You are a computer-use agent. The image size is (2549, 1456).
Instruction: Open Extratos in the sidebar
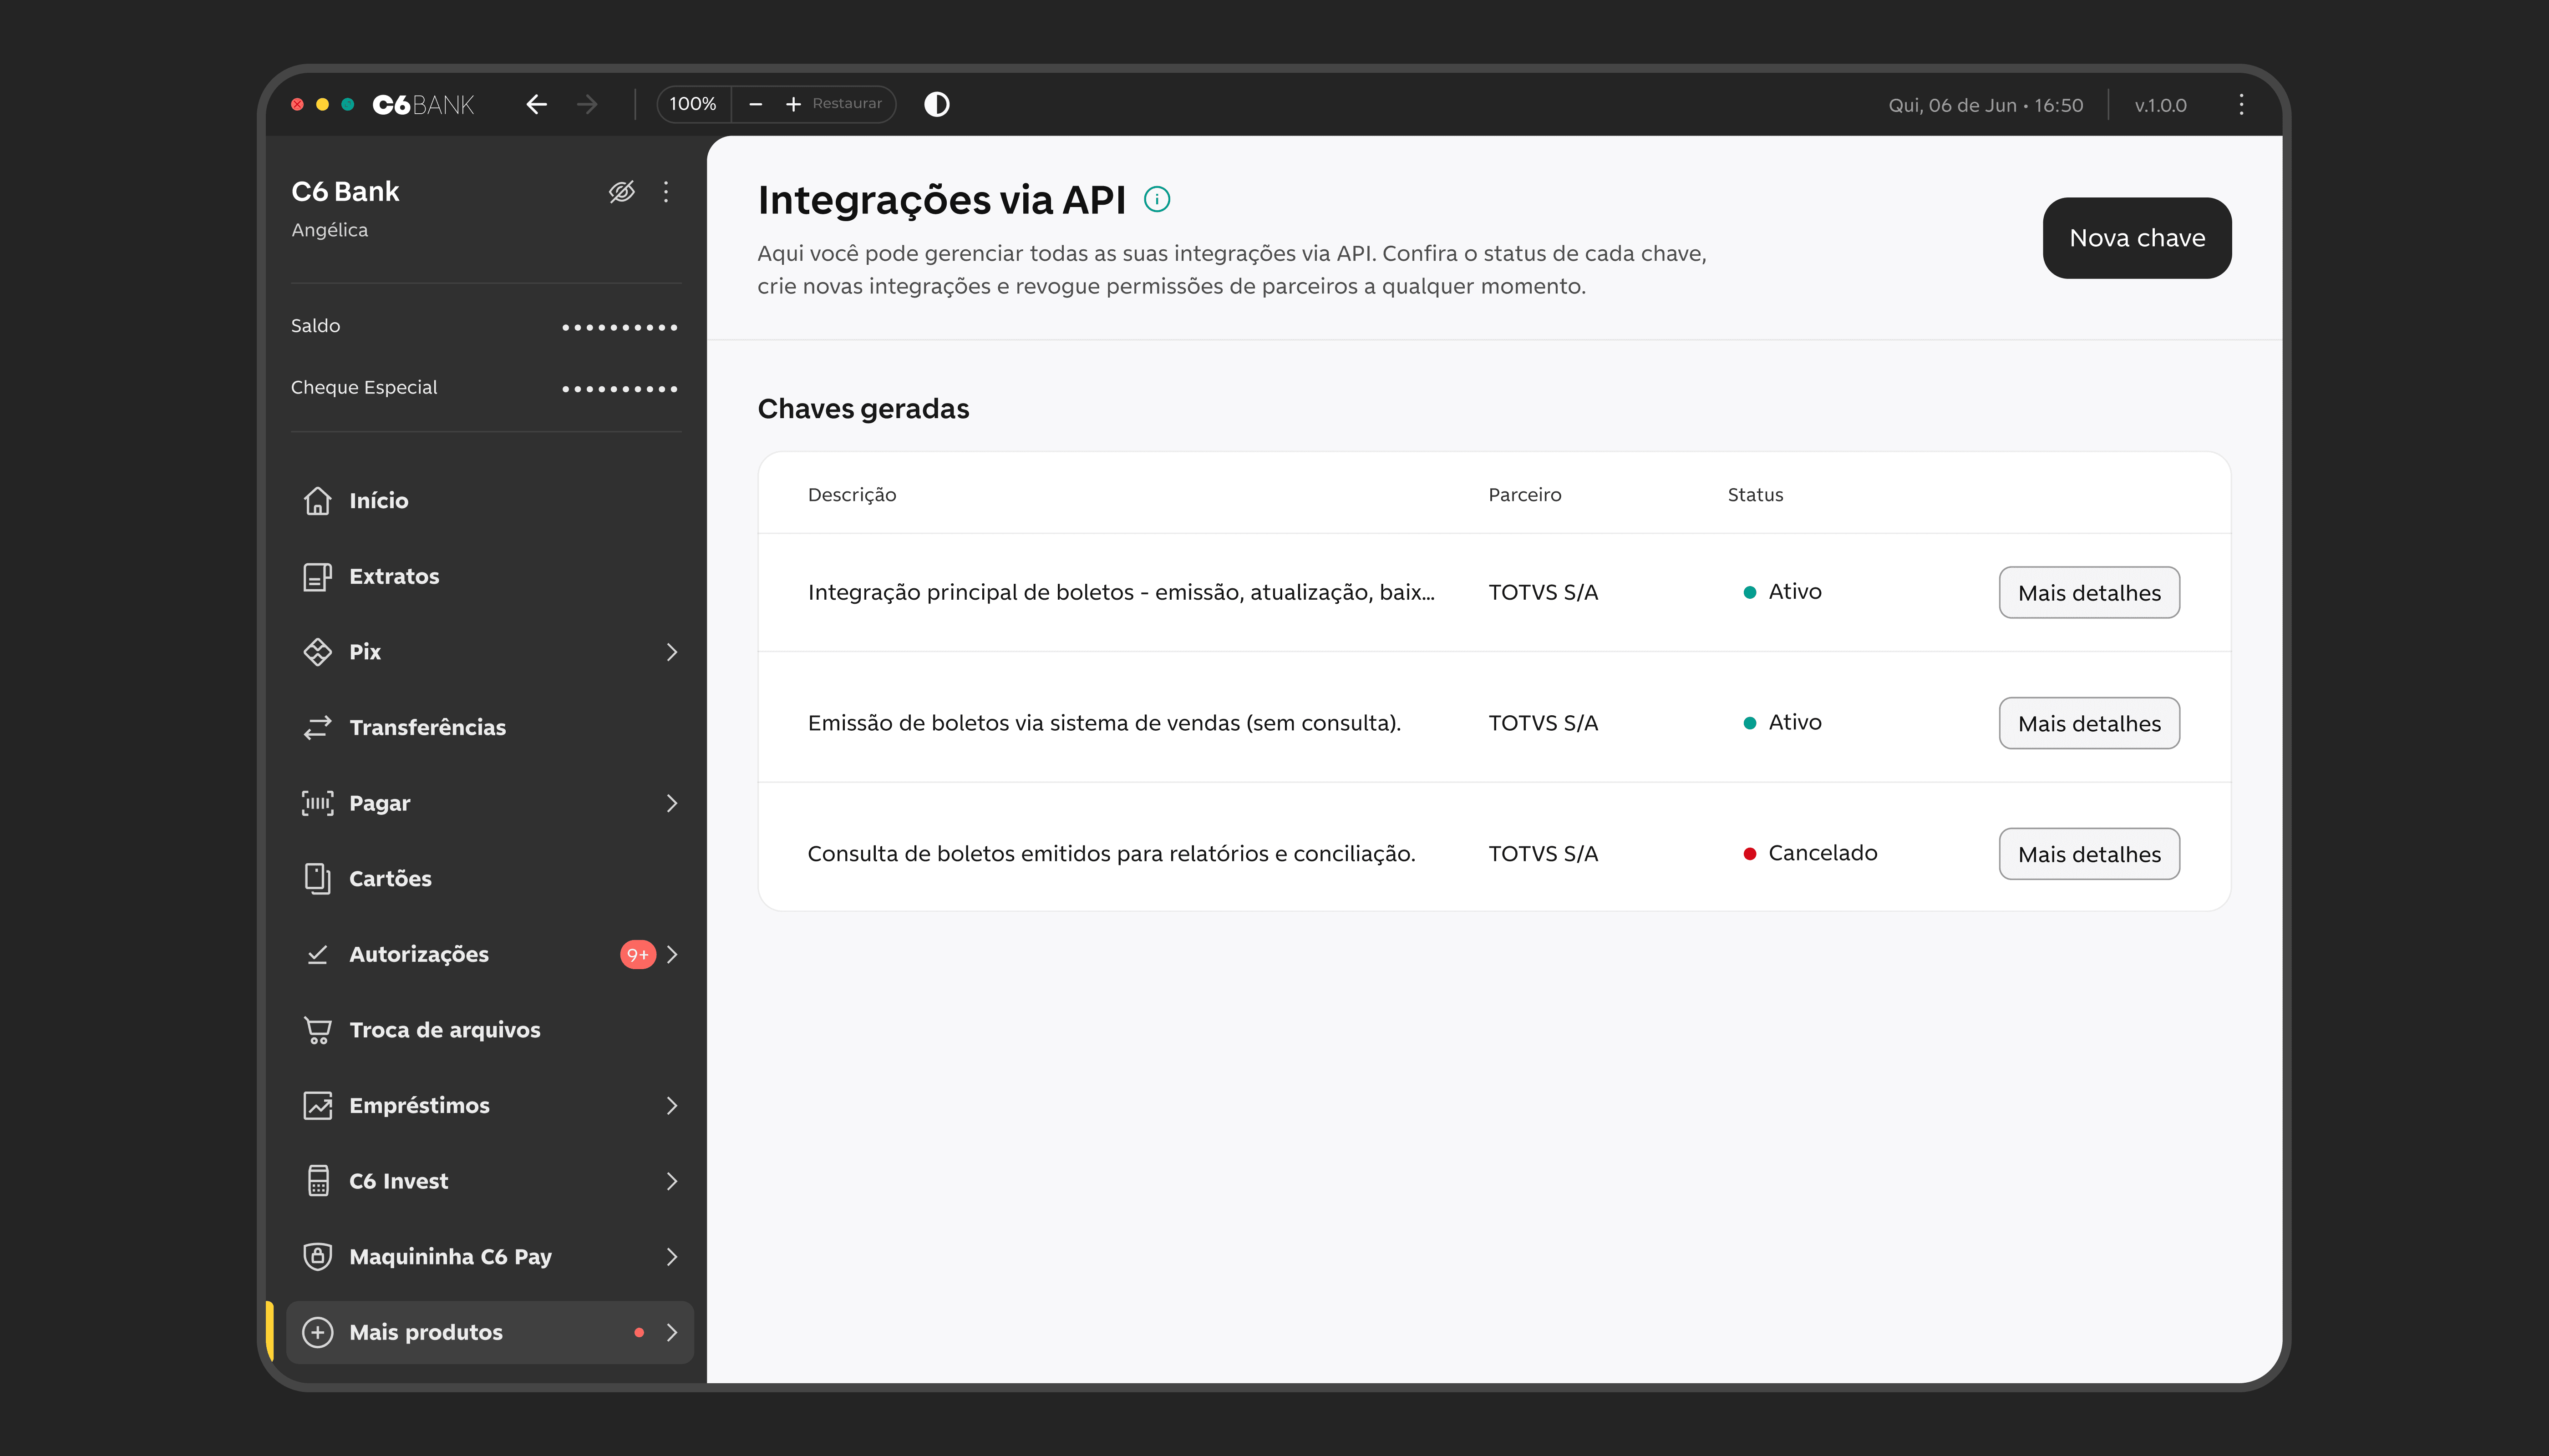pyautogui.click(x=393, y=576)
